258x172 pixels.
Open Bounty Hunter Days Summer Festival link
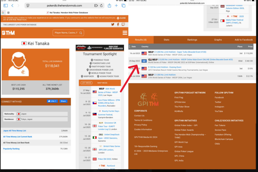(x=109, y=113)
